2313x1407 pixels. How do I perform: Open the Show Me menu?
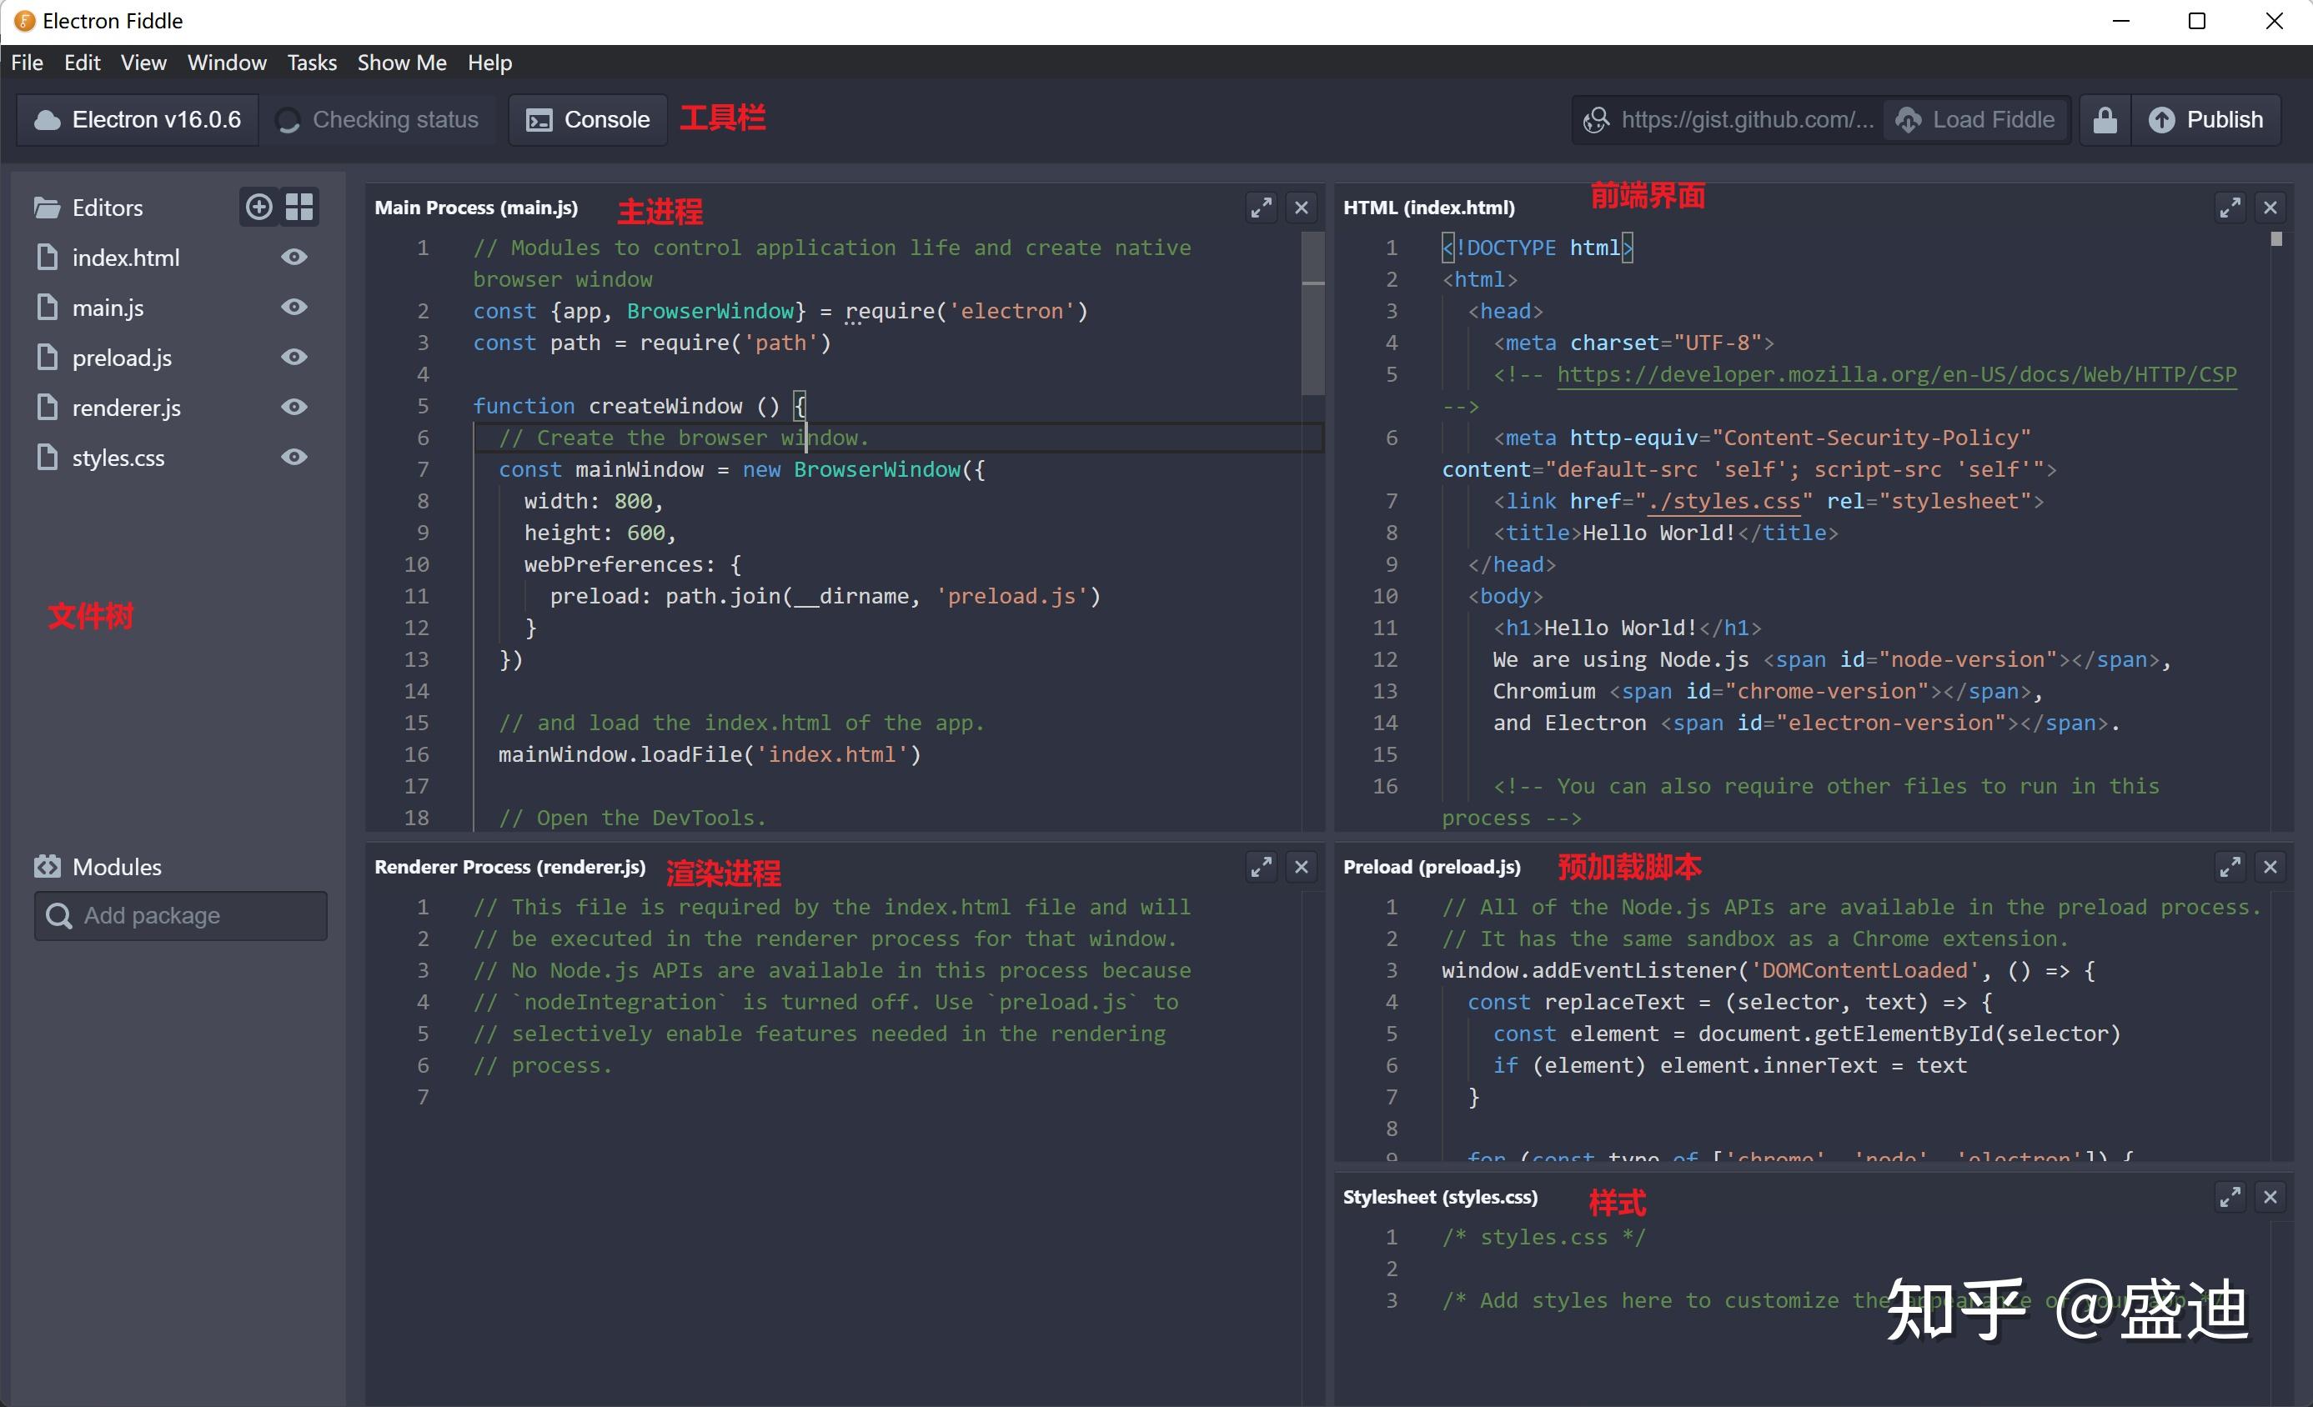coord(402,63)
